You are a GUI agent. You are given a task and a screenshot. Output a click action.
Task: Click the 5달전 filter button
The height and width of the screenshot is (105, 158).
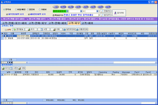(x=100, y=7)
